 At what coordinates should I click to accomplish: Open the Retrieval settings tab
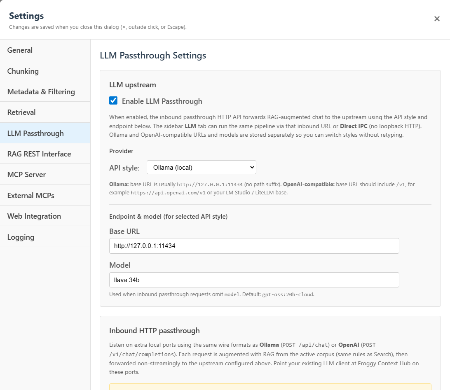pos(45,112)
